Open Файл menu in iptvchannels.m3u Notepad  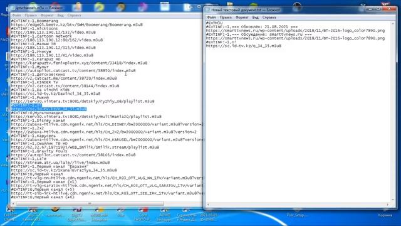point(17,15)
